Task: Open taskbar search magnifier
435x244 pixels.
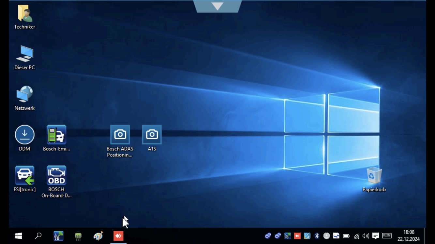Action: pyautogui.click(x=38, y=236)
